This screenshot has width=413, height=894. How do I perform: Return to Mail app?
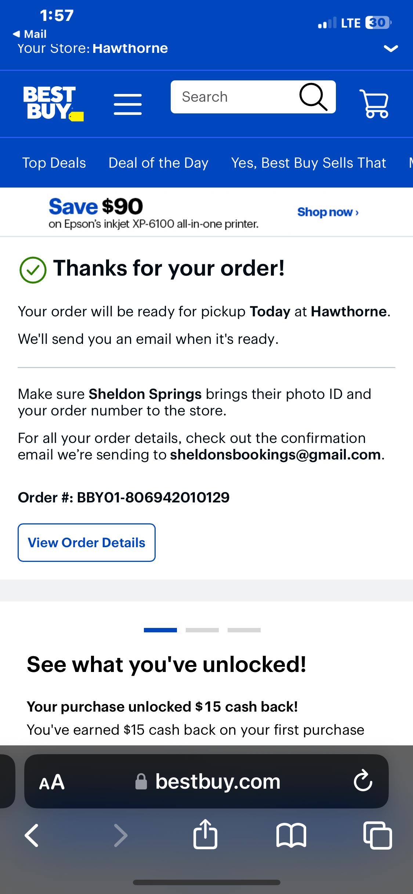click(30, 34)
